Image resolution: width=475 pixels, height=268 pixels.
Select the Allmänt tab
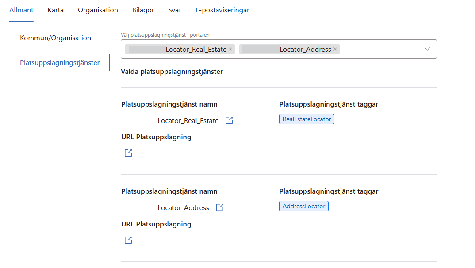click(x=21, y=10)
